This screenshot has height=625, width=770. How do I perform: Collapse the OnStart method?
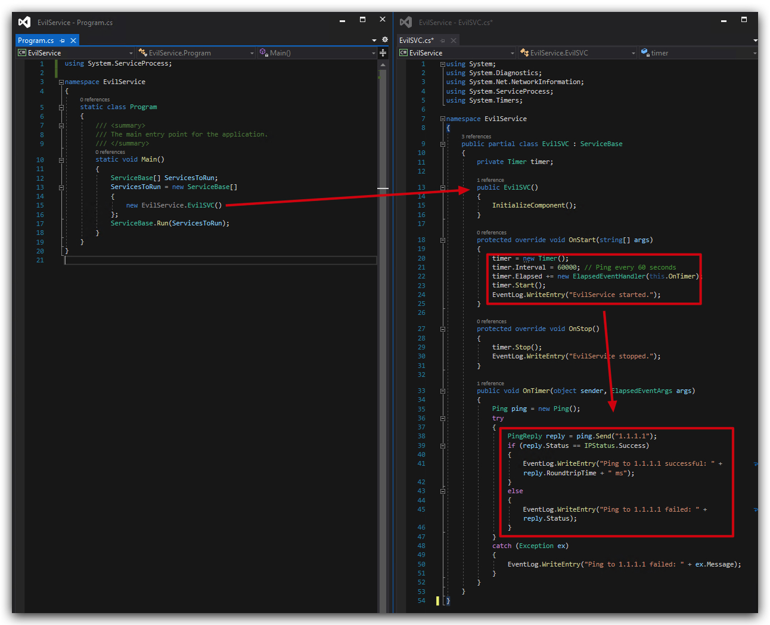(443, 240)
